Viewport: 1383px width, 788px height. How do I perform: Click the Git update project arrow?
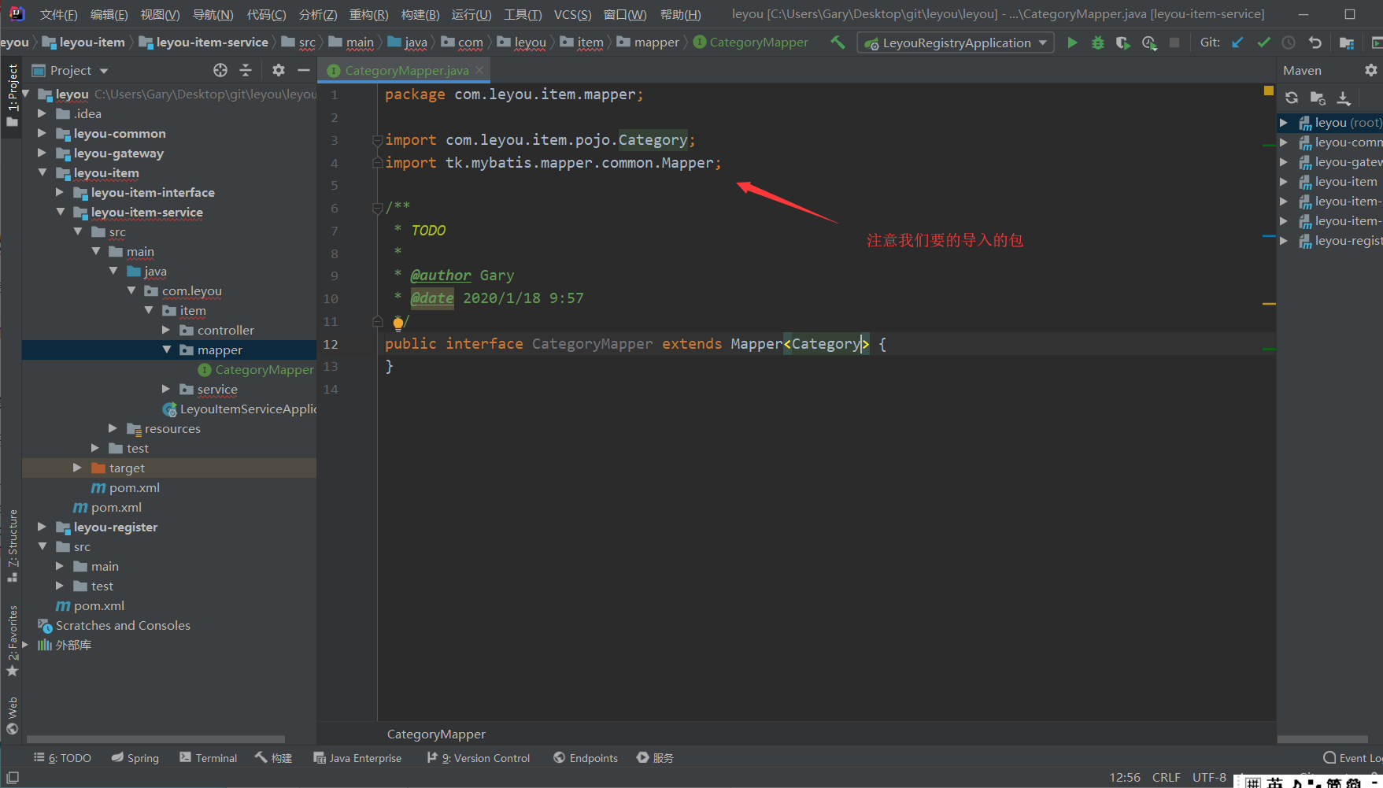click(x=1238, y=43)
